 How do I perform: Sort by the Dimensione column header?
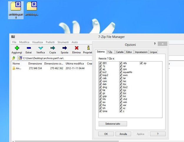tap(35, 64)
